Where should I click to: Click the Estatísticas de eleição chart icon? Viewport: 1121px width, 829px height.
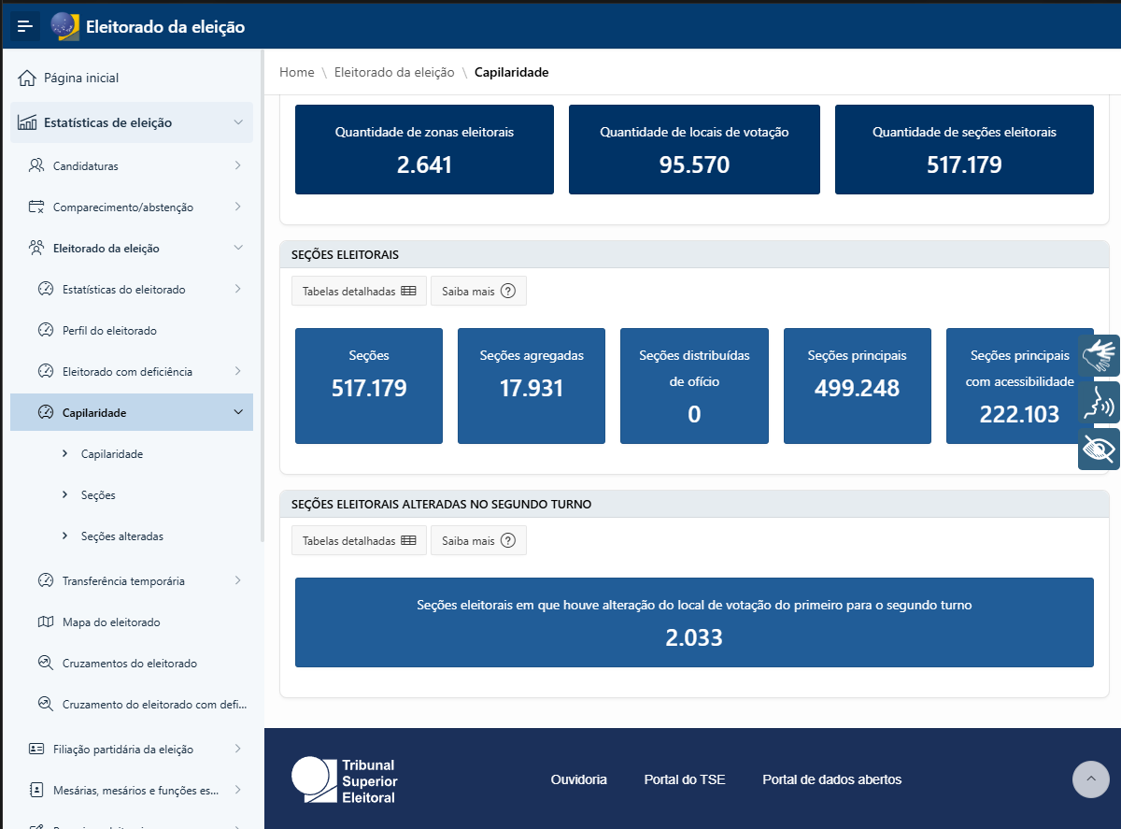tap(27, 122)
